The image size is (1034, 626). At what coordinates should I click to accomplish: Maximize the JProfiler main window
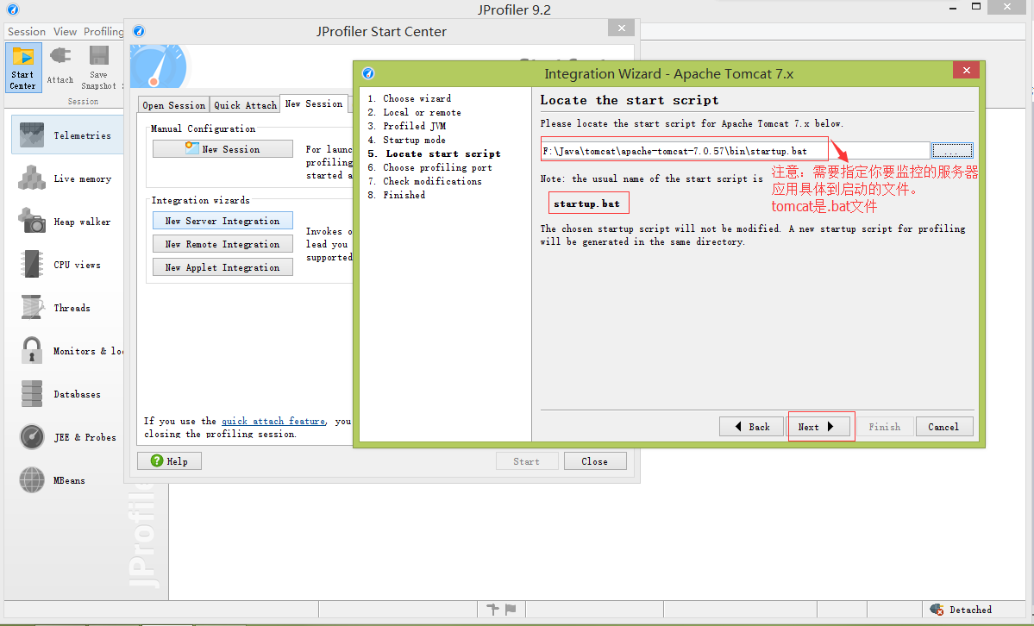pos(976,7)
